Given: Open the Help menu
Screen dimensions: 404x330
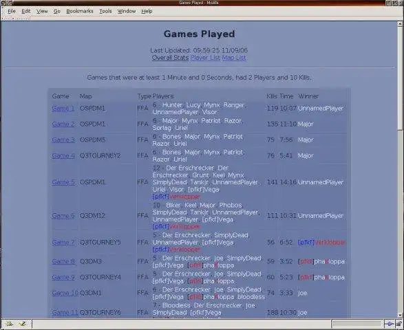Looking at the screenshot, I should (147, 11).
